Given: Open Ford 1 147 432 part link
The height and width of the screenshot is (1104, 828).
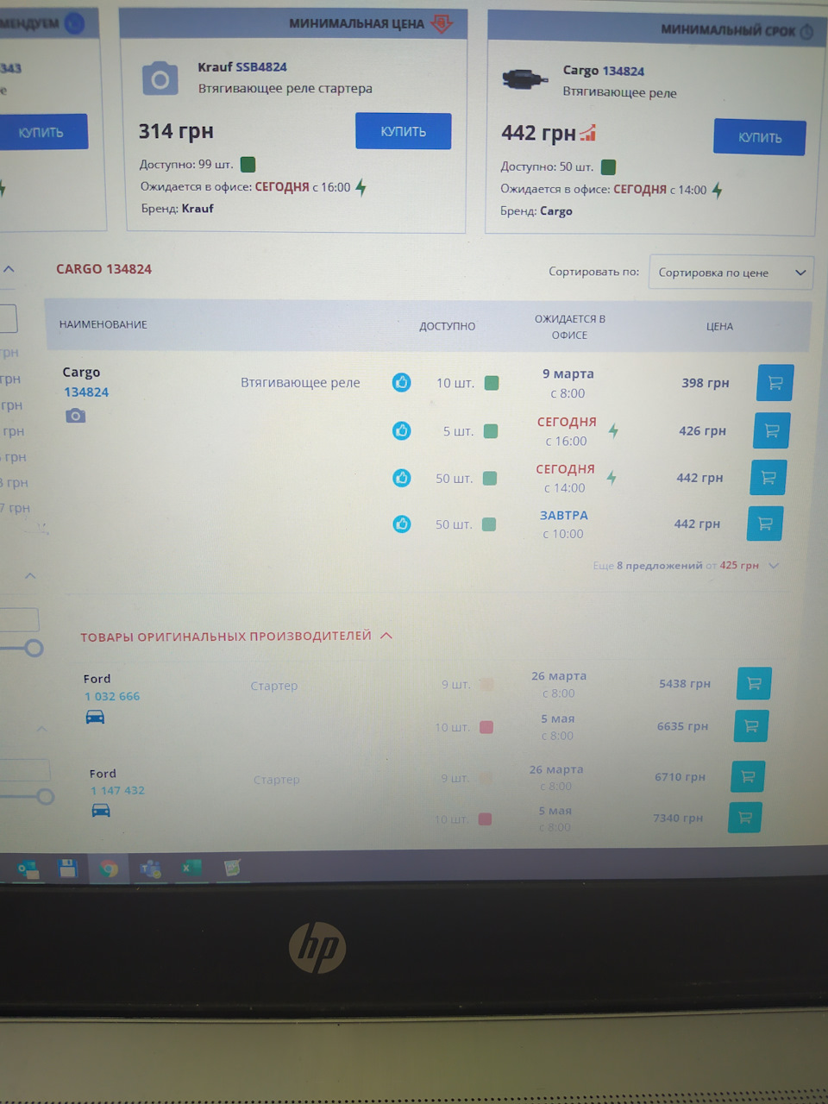Looking at the screenshot, I should tap(117, 790).
